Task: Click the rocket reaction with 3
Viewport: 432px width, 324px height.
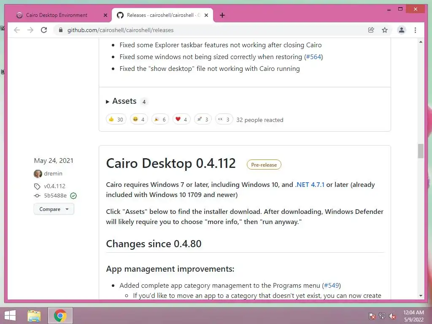Action: (x=202, y=119)
